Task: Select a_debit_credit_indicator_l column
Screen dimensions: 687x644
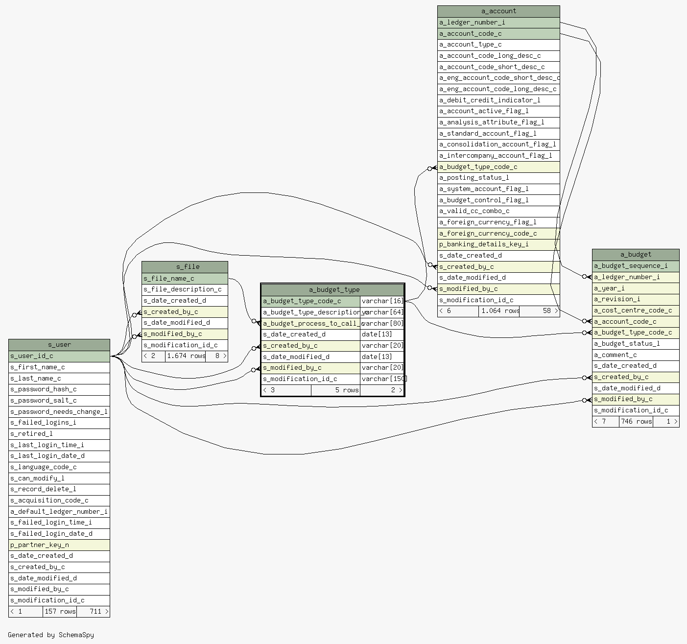Action: coord(498,100)
